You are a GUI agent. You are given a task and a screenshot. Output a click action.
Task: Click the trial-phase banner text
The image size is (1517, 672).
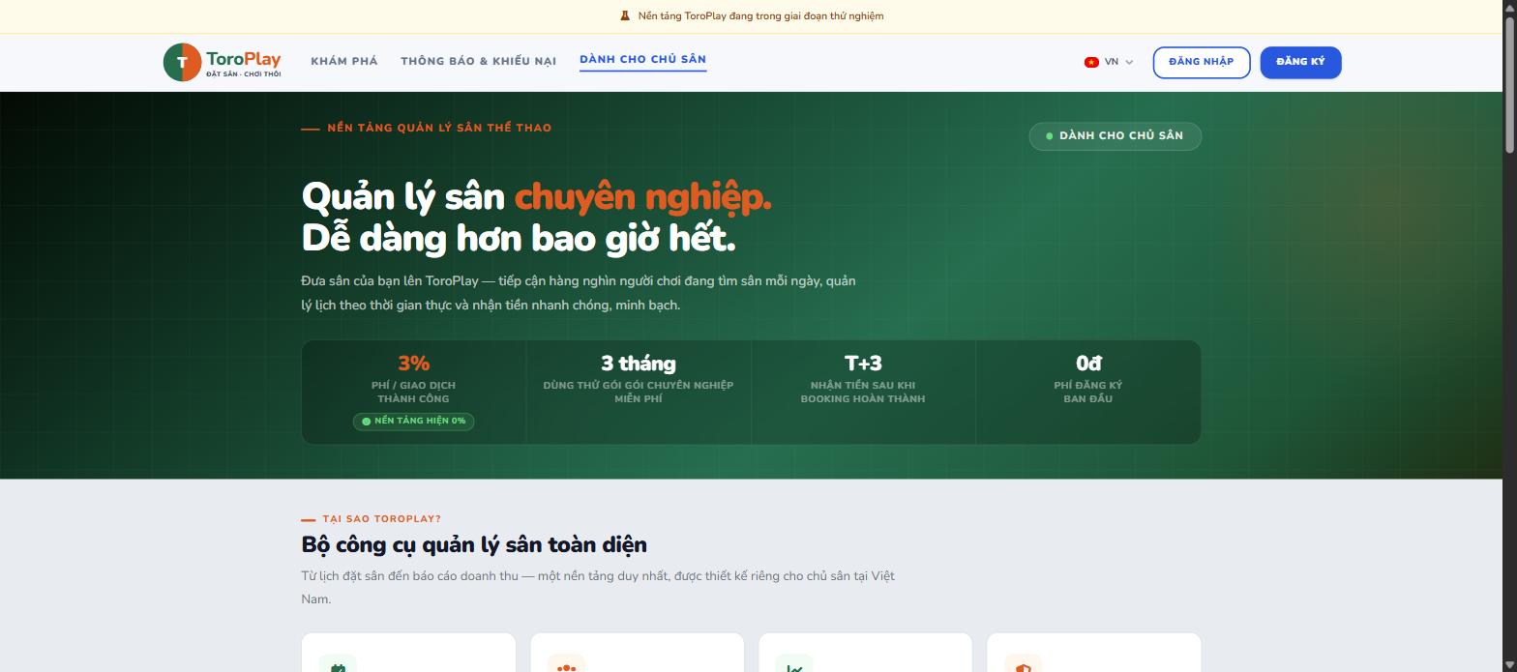coord(760,15)
